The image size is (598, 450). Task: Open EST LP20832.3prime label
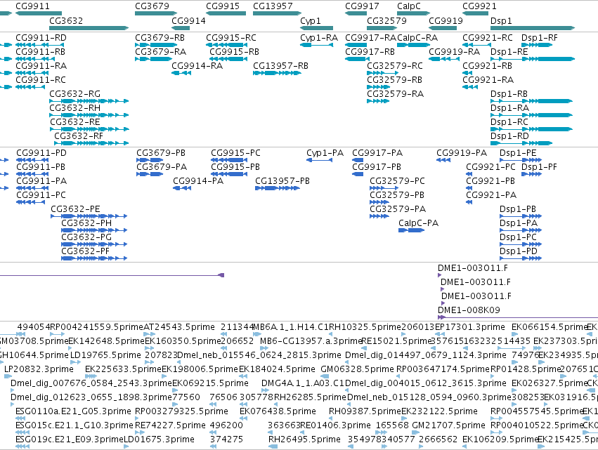pos(39,369)
